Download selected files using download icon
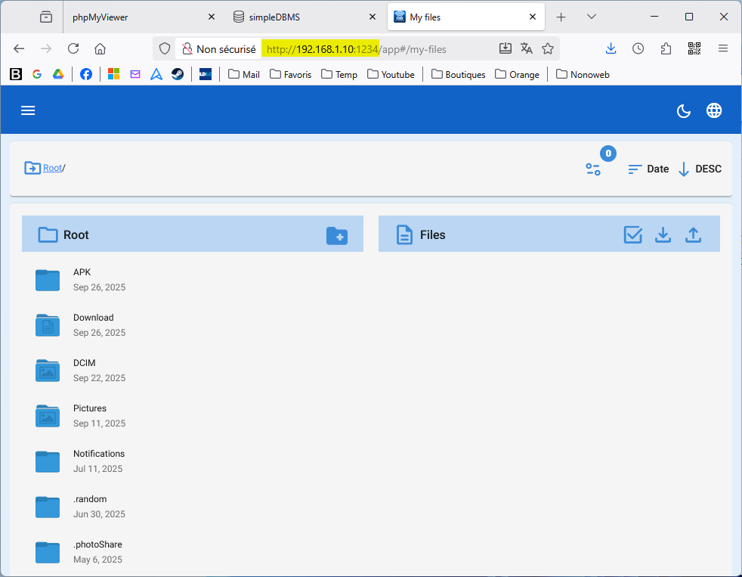 (x=663, y=235)
